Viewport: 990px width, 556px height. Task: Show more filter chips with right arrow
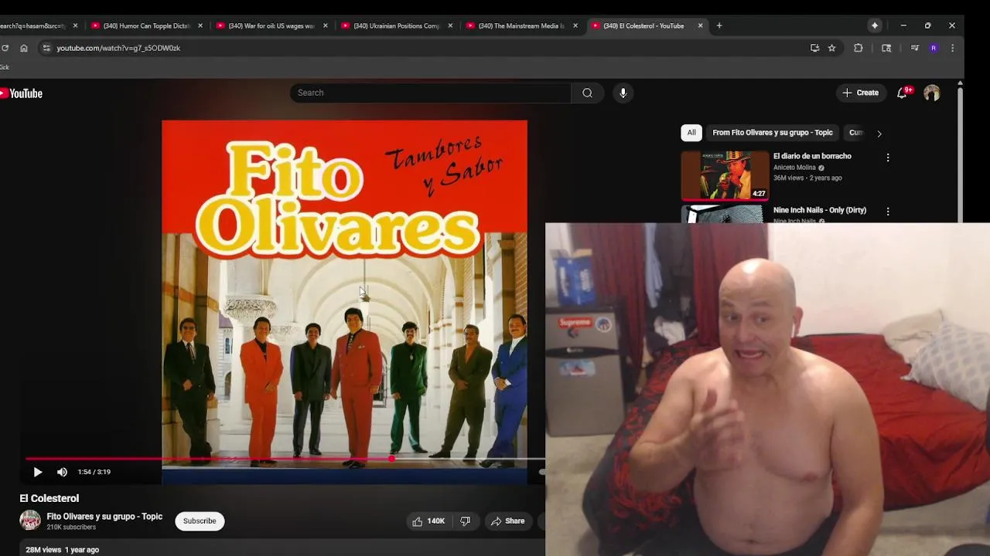[879, 134]
